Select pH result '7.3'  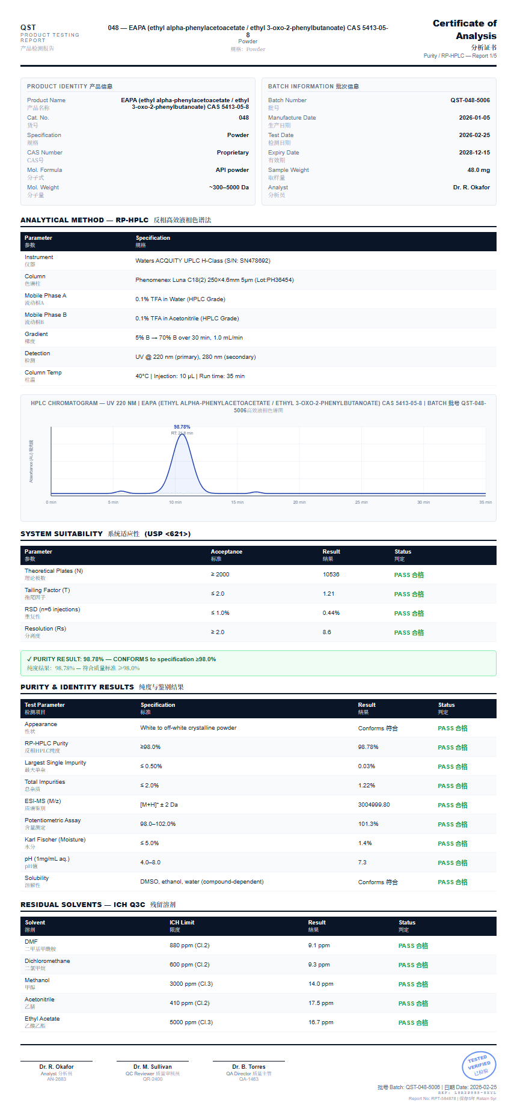tap(363, 863)
